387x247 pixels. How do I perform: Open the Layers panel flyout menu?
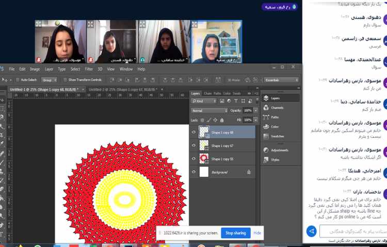[x=256, y=94]
